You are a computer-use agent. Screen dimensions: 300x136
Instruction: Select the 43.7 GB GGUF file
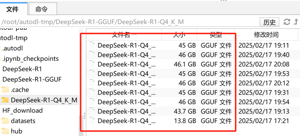click(192, 111)
